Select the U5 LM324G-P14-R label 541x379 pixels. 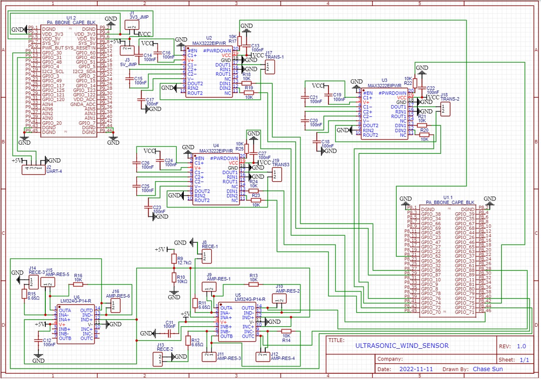point(250,297)
